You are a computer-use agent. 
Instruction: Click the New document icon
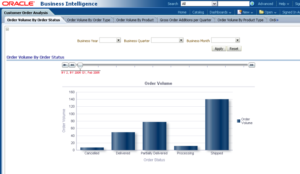pyautogui.click(x=239, y=12)
